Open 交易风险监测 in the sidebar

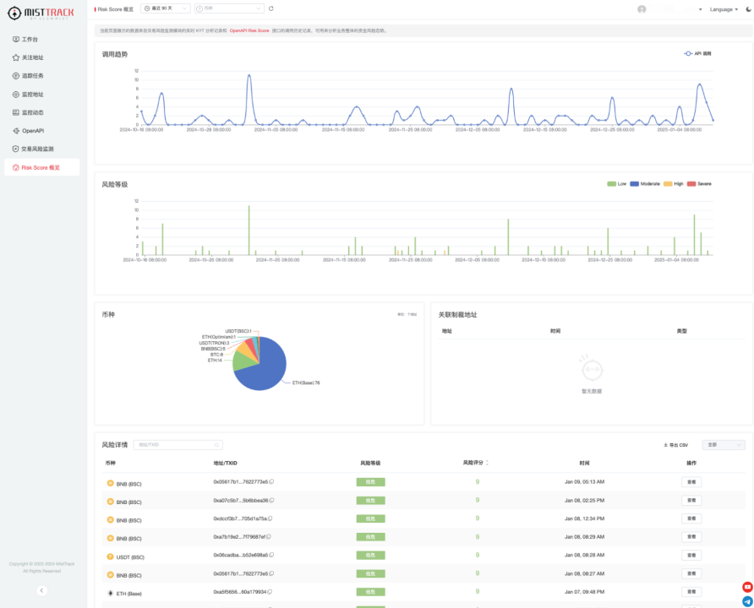(37, 149)
